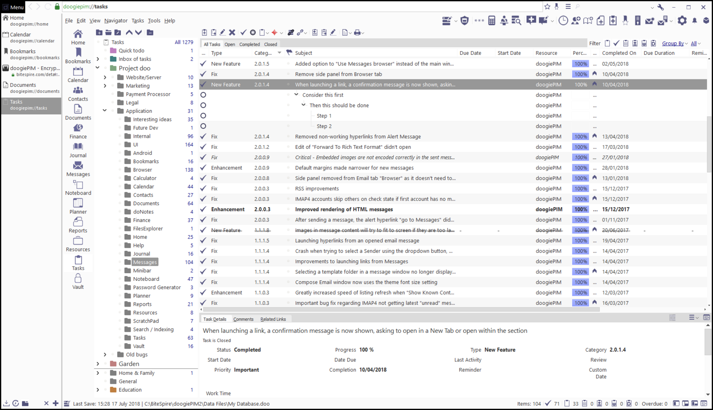
Task: Open Planner section in sidebar
Action: [x=78, y=207]
